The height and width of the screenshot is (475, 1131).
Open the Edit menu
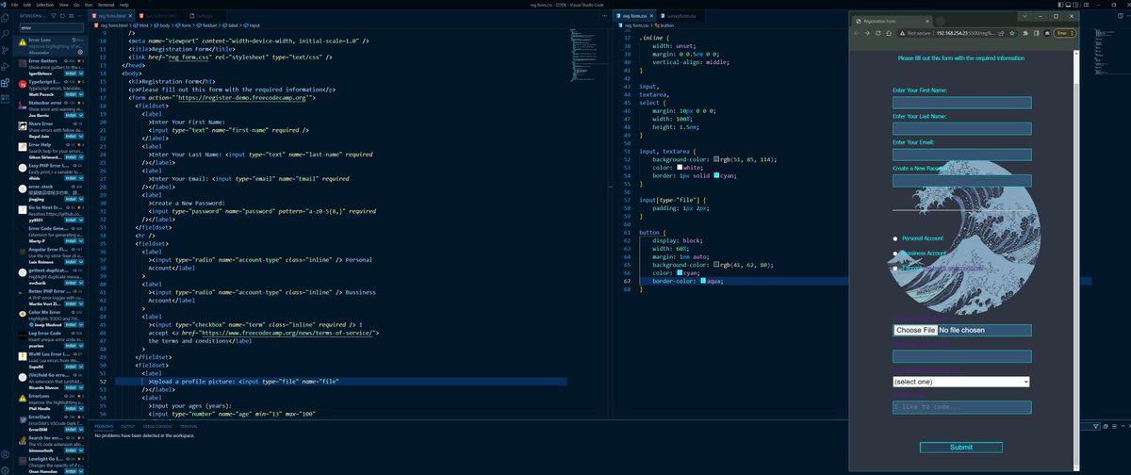tap(26, 5)
